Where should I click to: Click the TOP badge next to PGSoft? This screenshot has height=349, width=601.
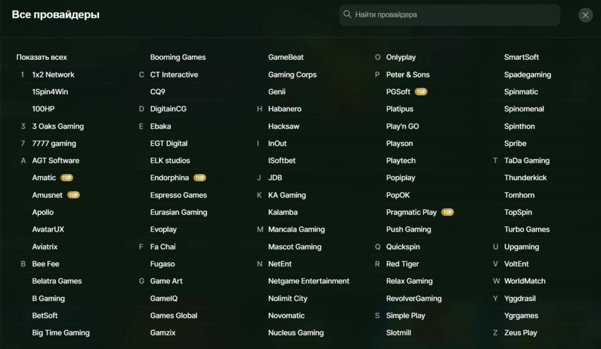coord(421,92)
